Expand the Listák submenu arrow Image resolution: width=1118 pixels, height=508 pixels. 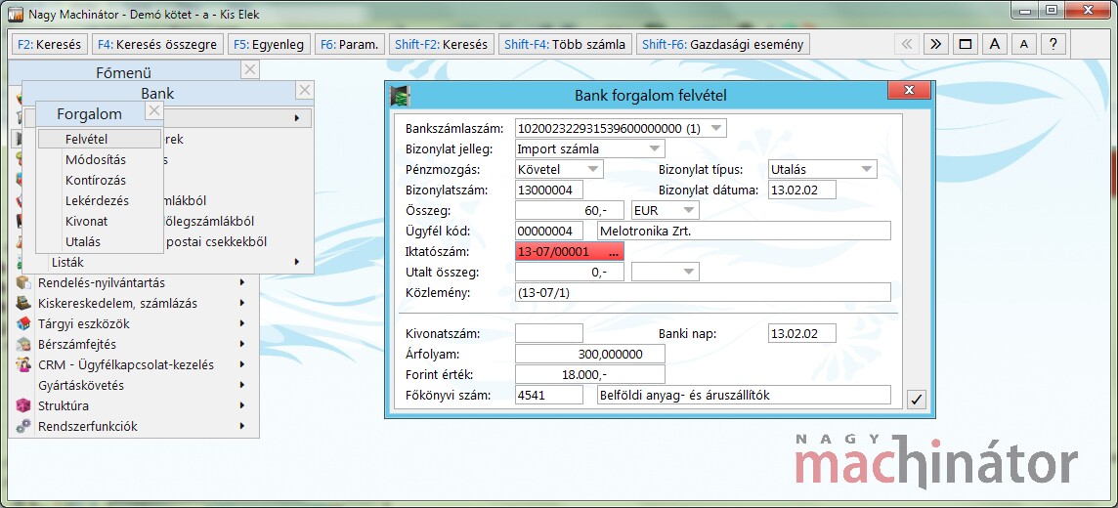(x=297, y=262)
